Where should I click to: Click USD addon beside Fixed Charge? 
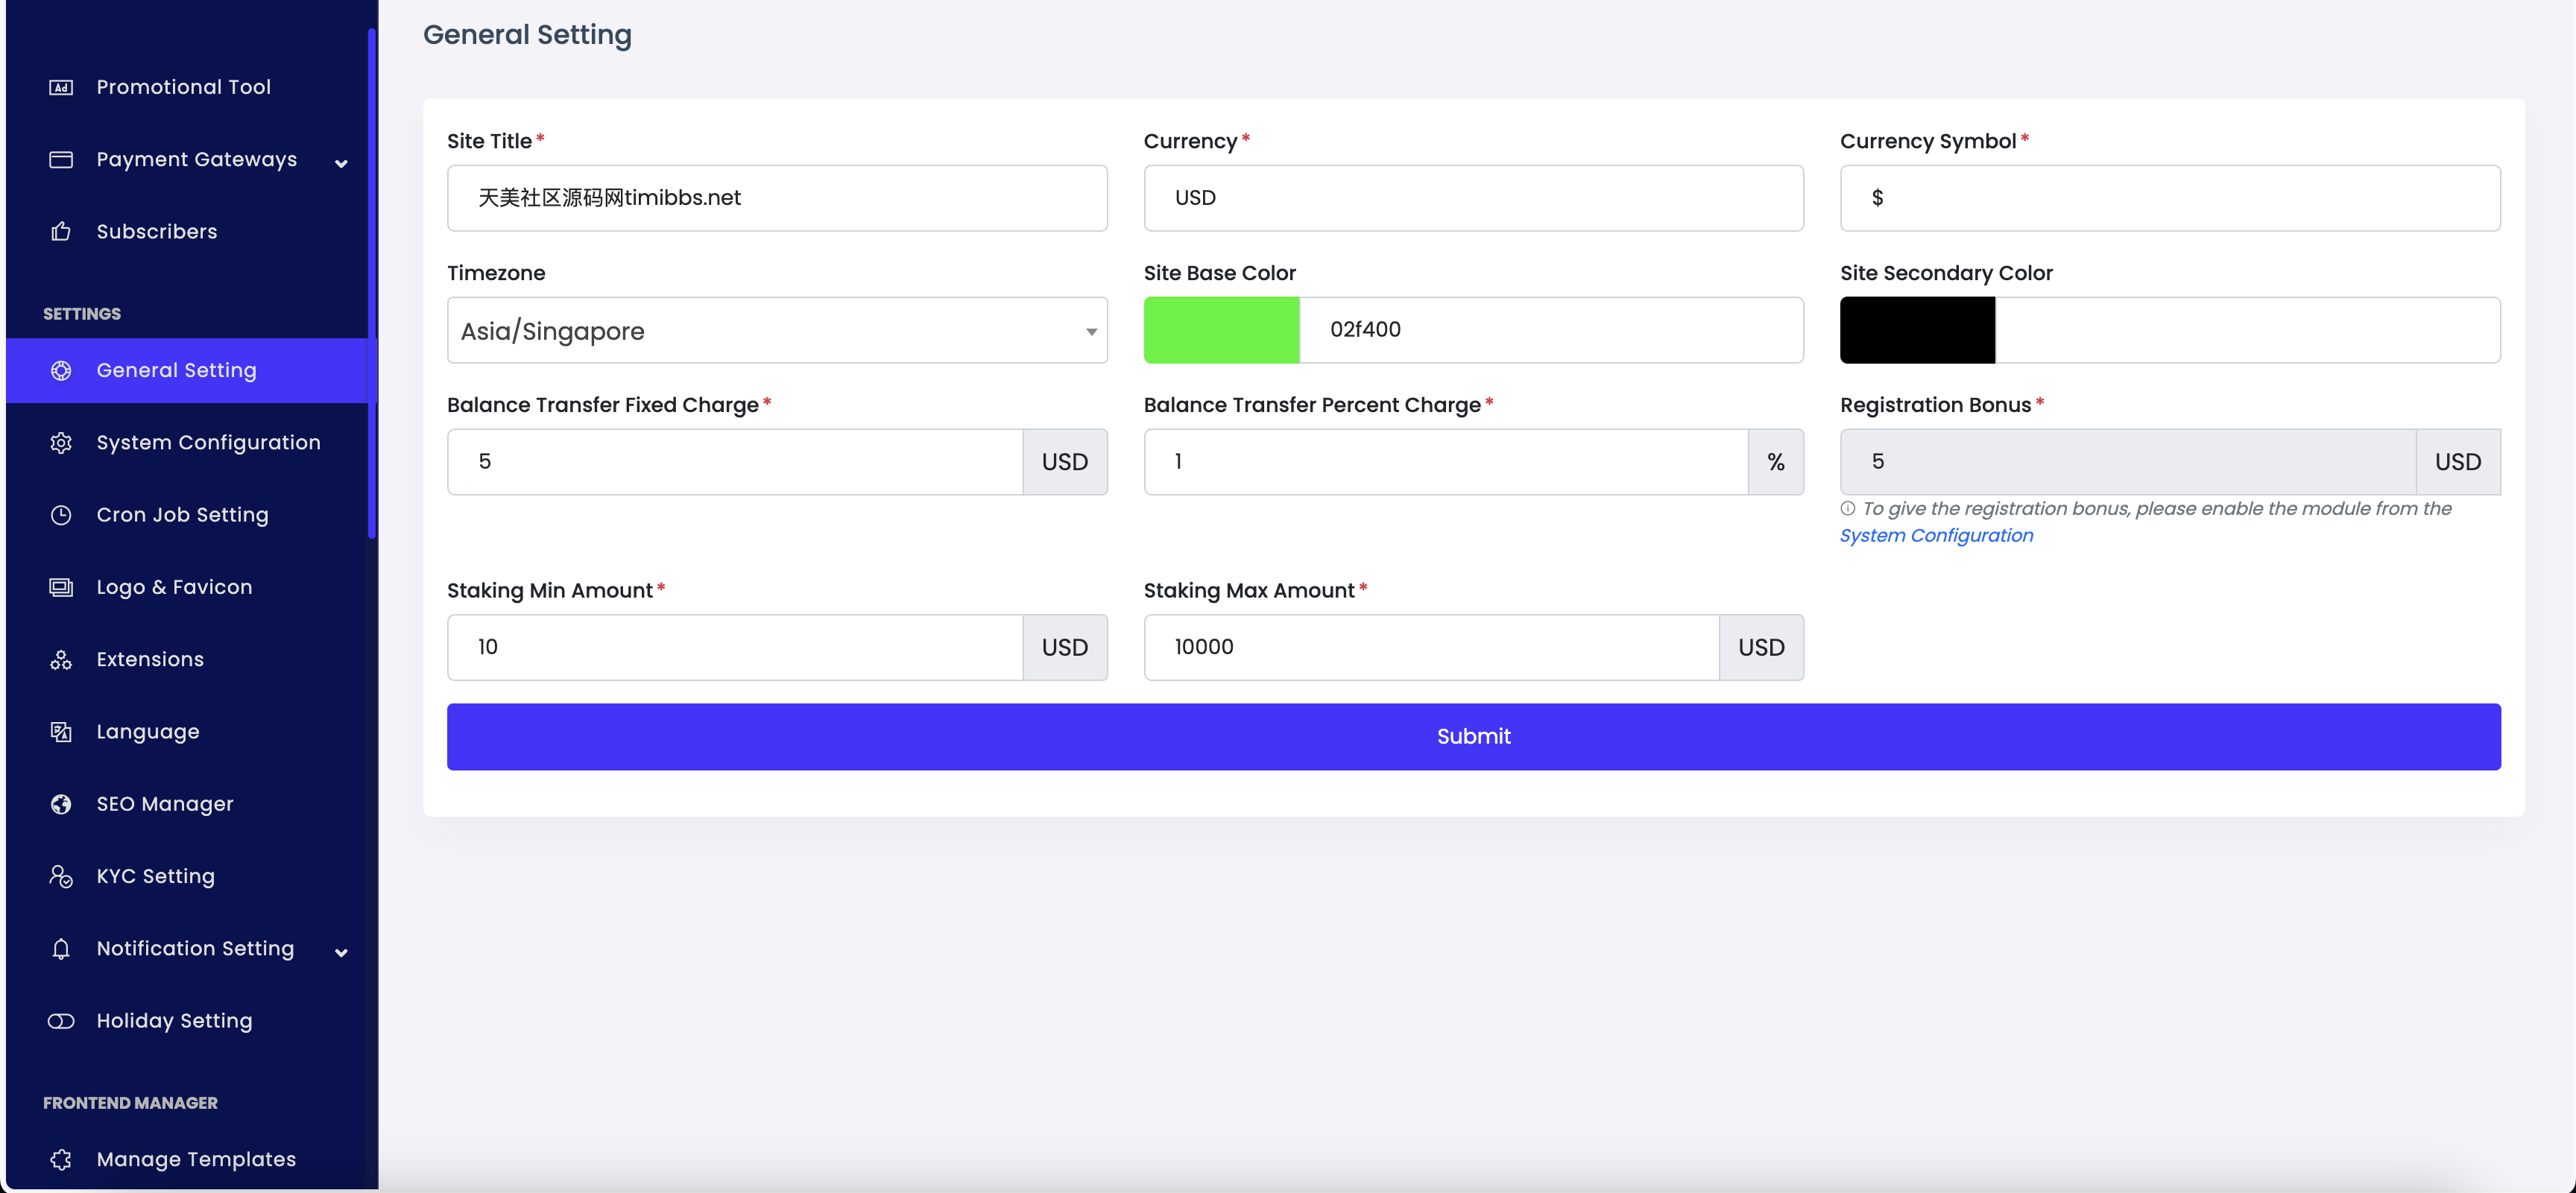click(1065, 462)
